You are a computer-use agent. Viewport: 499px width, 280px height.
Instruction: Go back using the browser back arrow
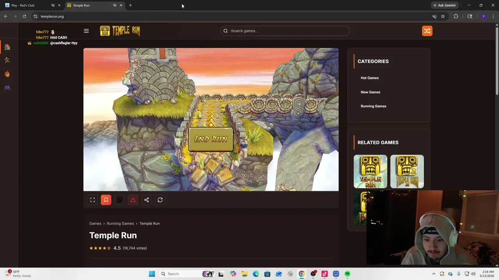(5, 16)
